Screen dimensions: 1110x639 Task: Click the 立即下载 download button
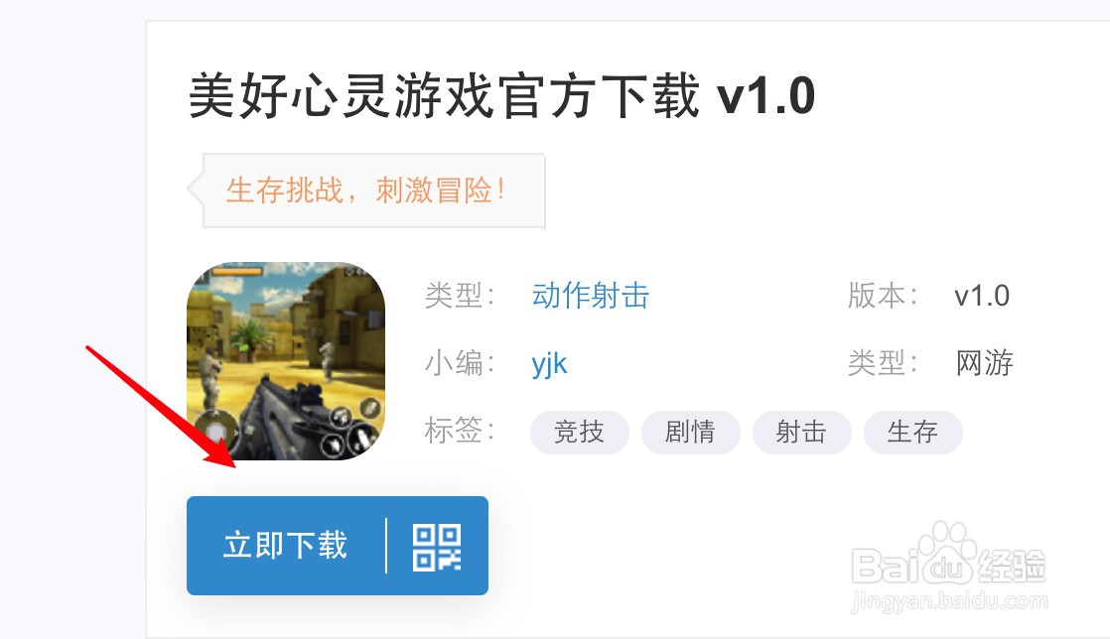coord(285,546)
